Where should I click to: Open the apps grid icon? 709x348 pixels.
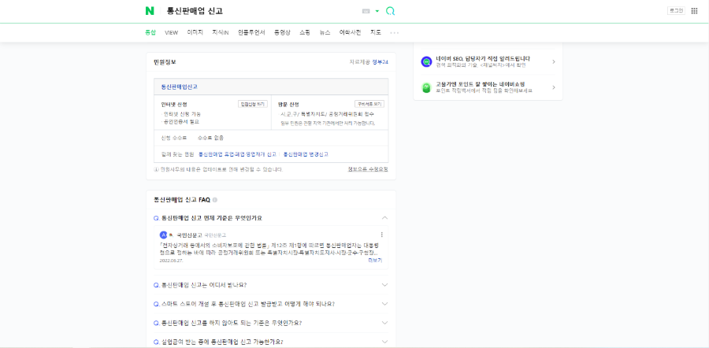click(695, 11)
